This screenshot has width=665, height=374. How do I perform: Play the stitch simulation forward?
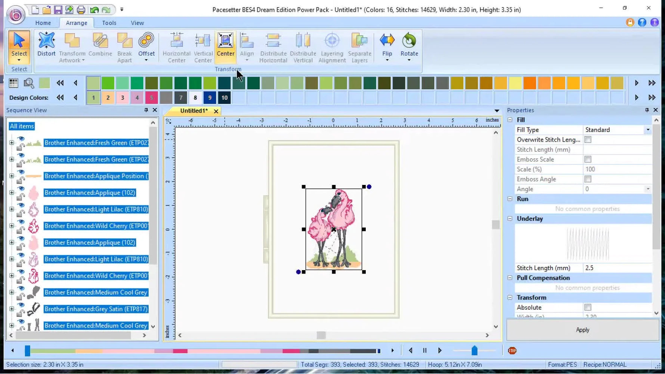click(x=440, y=350)
